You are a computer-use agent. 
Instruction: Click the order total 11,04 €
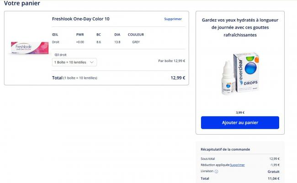click(x=274, y=178)
